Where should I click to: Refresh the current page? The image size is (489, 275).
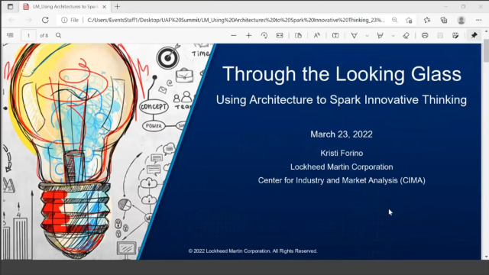tap(45, 20)
